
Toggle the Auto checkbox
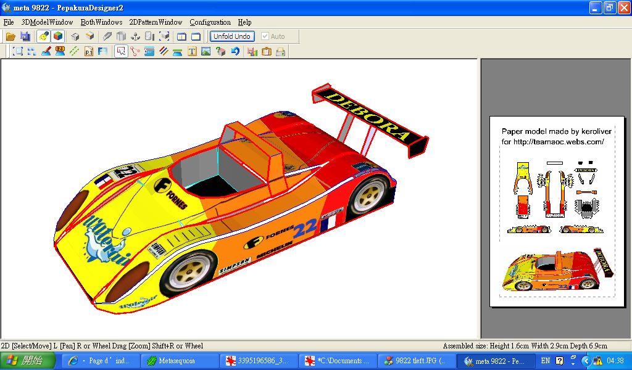click(x=265, y=36)
